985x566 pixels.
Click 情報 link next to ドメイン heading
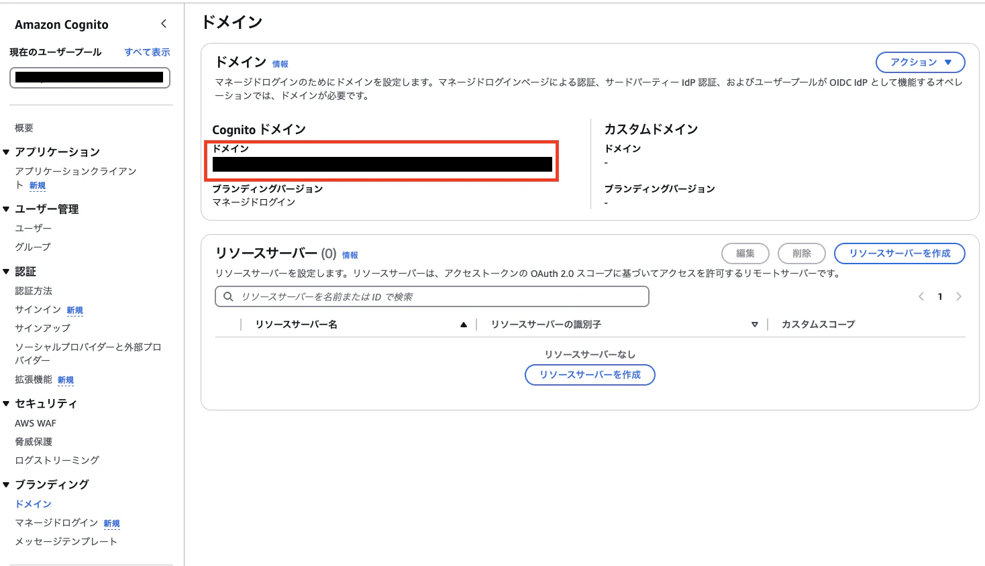click(x=280, y=64)
